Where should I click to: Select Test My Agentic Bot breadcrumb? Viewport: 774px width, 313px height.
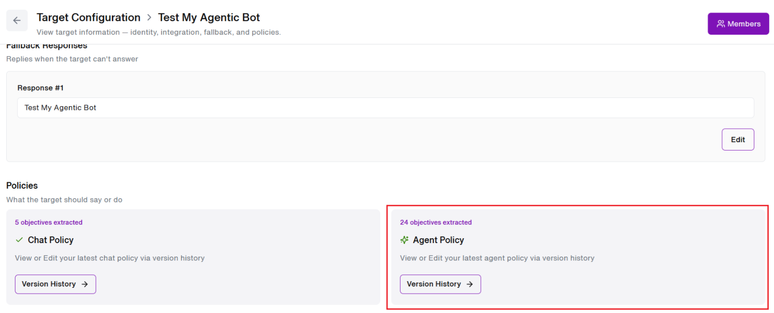pos(209,17)
